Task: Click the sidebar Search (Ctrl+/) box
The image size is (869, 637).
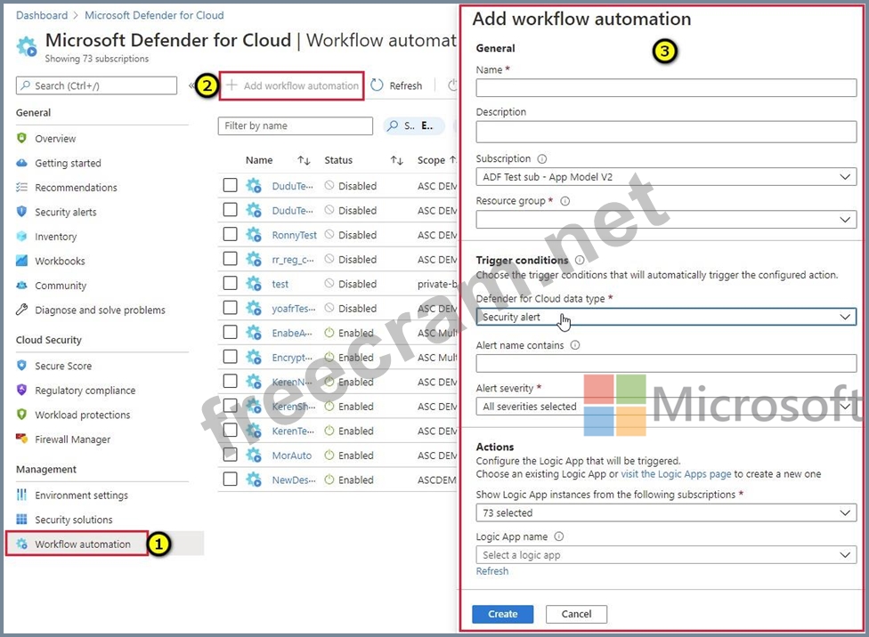Action: coord(96,86)
